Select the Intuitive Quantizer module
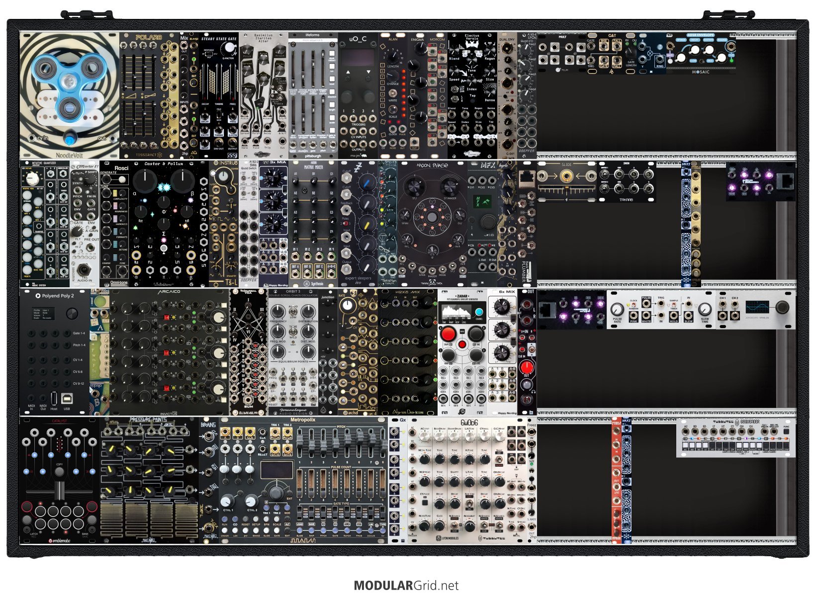This screenshot has height=596, width=813. pos(45,223)
